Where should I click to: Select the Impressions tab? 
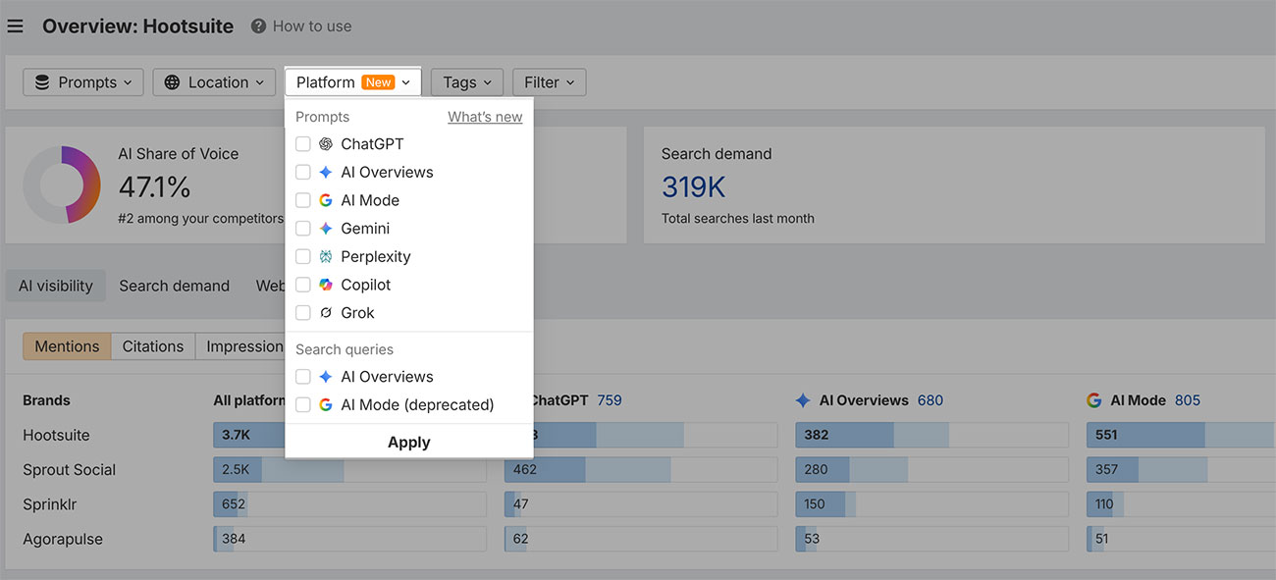[240, 346]
